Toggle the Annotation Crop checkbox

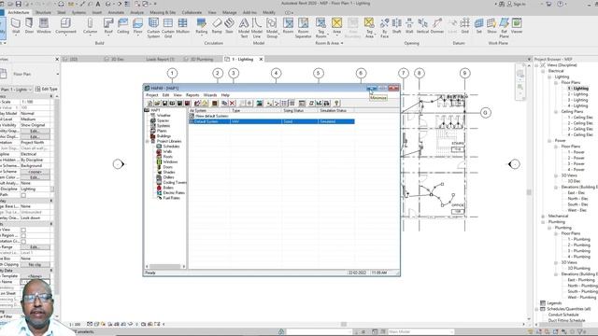[x=23, y=241]
